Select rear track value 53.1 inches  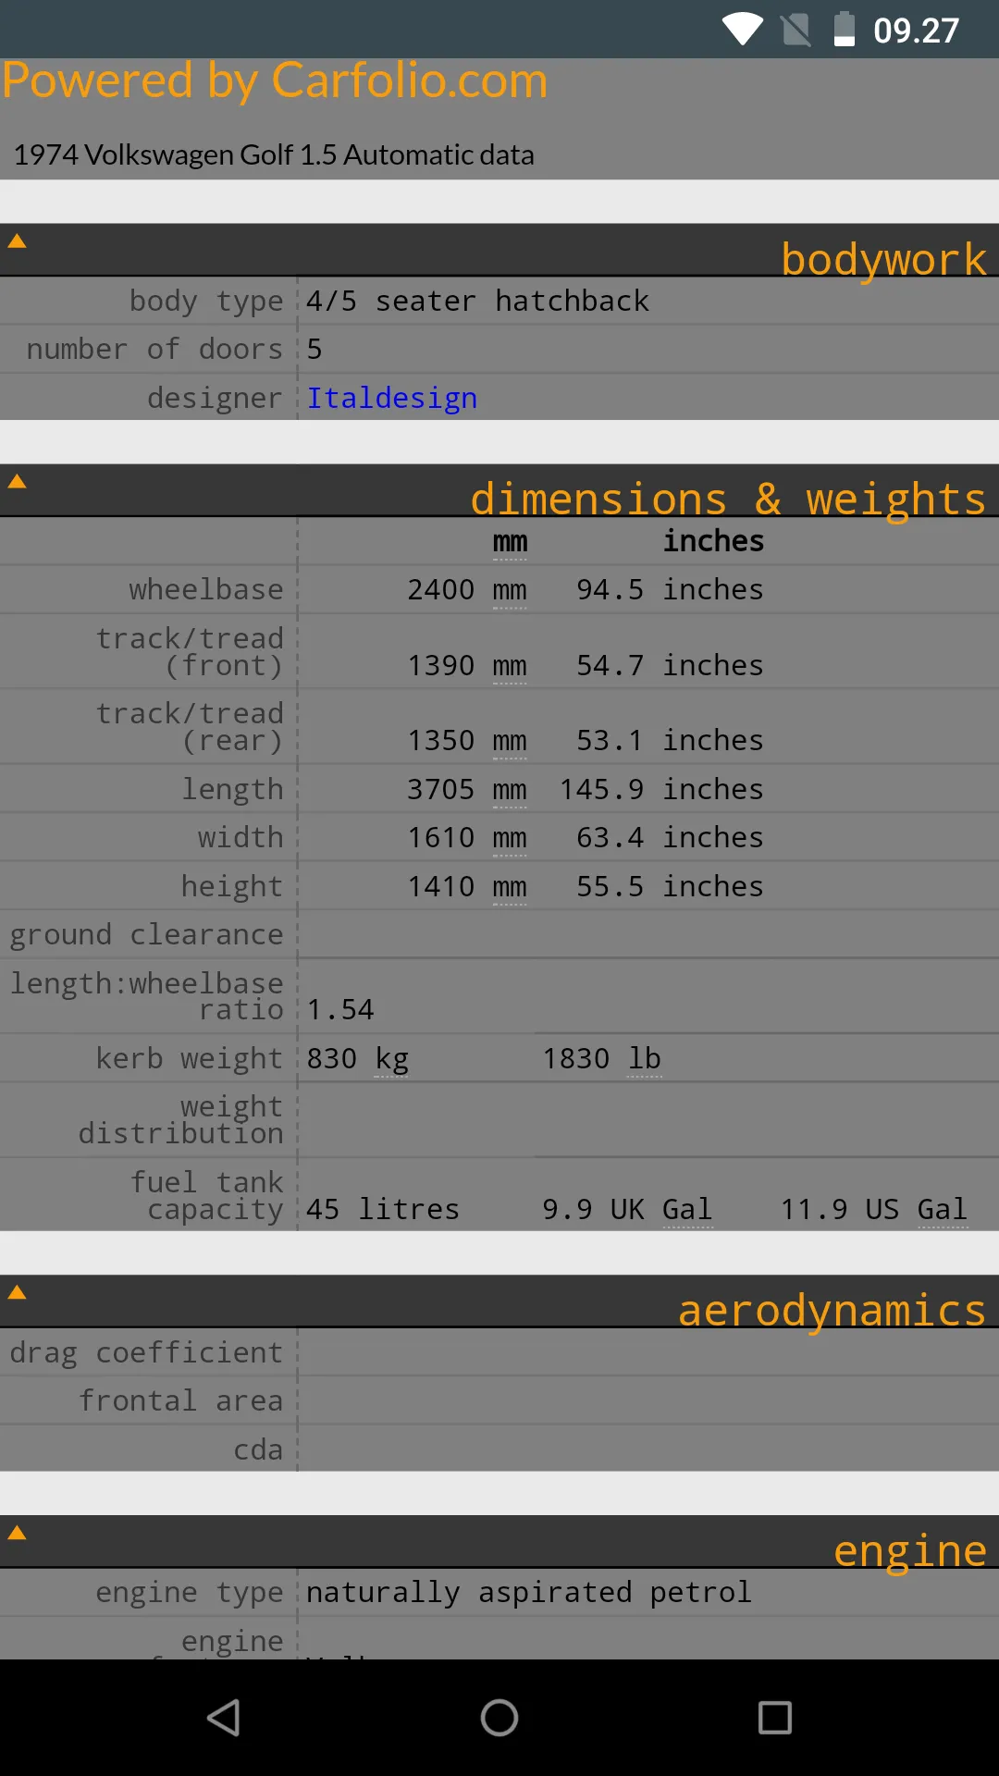(x=671, y=741)
